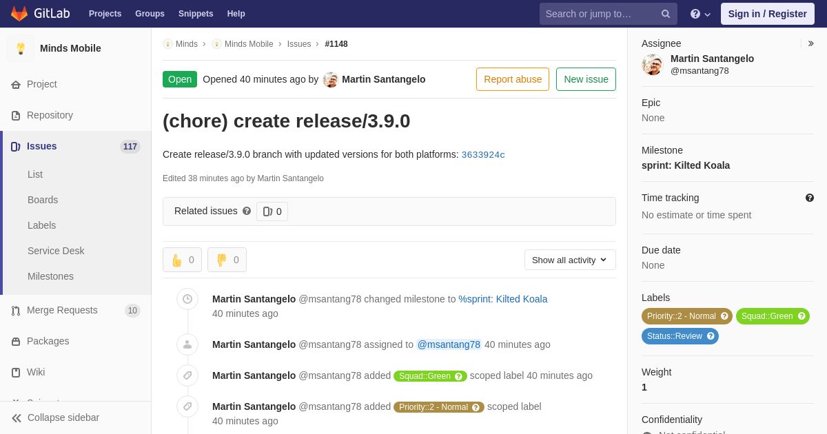
Task: Click the related issues count badge icon
Action: pyautogui.click(x=267, y=211)
